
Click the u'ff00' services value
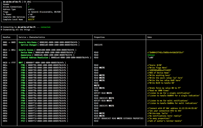32,17
